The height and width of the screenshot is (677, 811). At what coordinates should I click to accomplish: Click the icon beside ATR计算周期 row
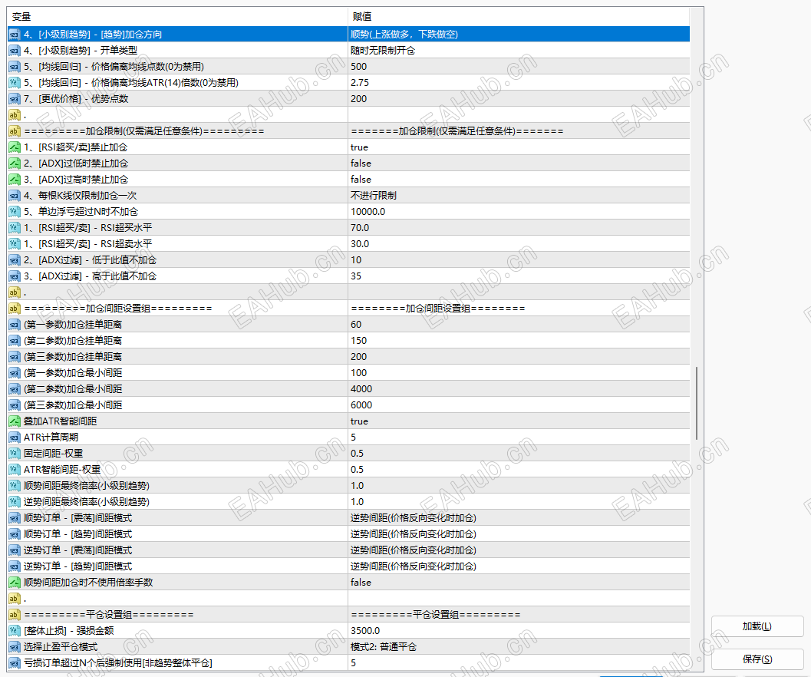click(14, 438)
